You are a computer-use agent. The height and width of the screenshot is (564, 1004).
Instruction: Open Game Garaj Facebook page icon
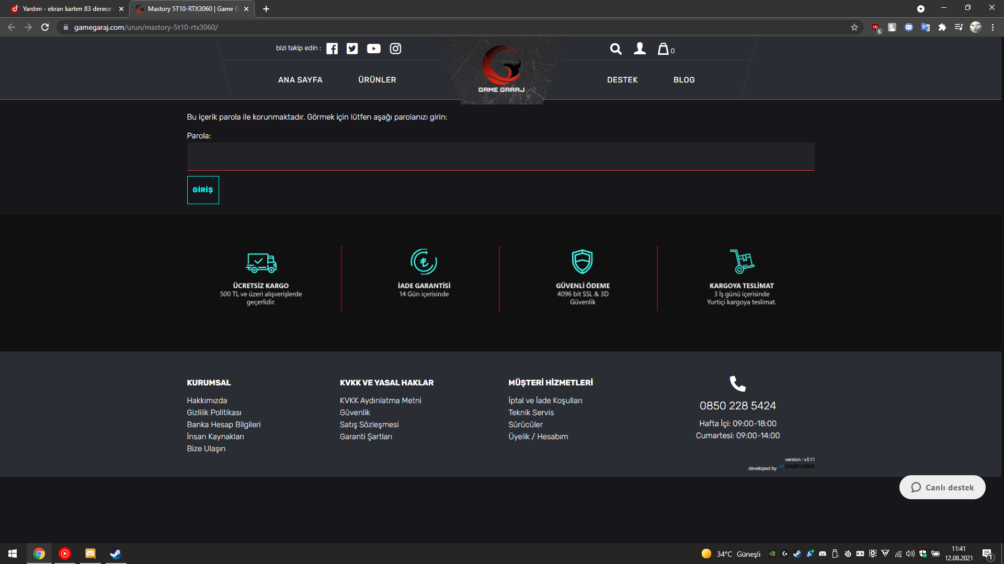click(x=332, y=49)
